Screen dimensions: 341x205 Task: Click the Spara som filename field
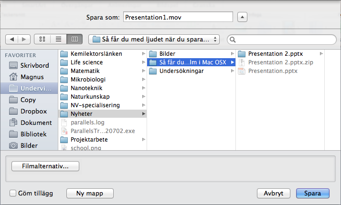tap(178, 17)
